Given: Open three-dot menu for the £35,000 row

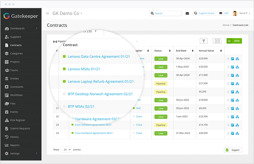Looking at the screenshot, I should [x=228, y=67].
